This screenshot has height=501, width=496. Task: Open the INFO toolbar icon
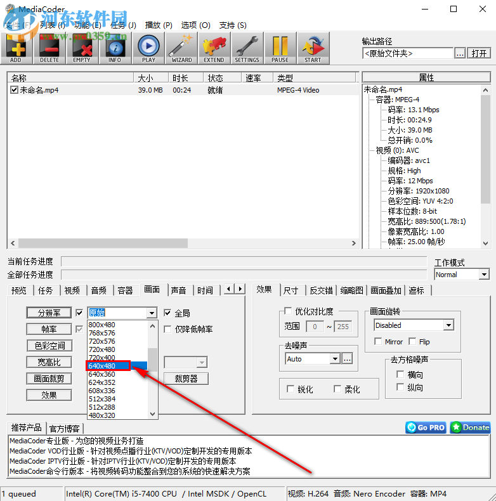(115, 48)
